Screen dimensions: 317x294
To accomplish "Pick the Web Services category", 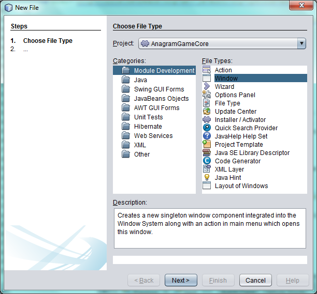I will [x=153, y=136].
